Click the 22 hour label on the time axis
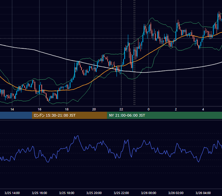The height and width of the screenshot is (196, 222). [x=121, y=109]
